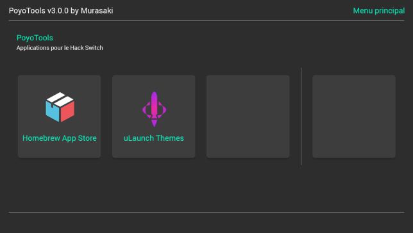413x233 pixels.
Task: Click the green PoyoTools section heading
Action: (35, 38)
